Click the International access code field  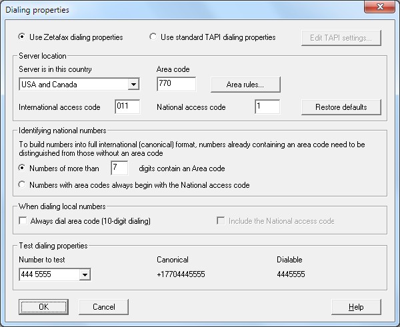point(127,107)
